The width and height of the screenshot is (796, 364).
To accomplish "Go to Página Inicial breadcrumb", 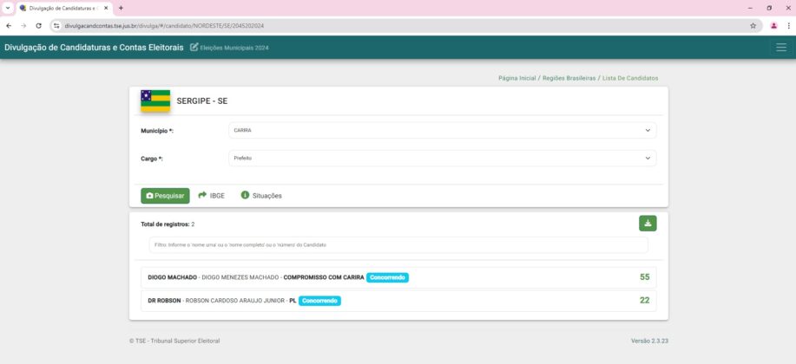I will (x=516, y=78).
